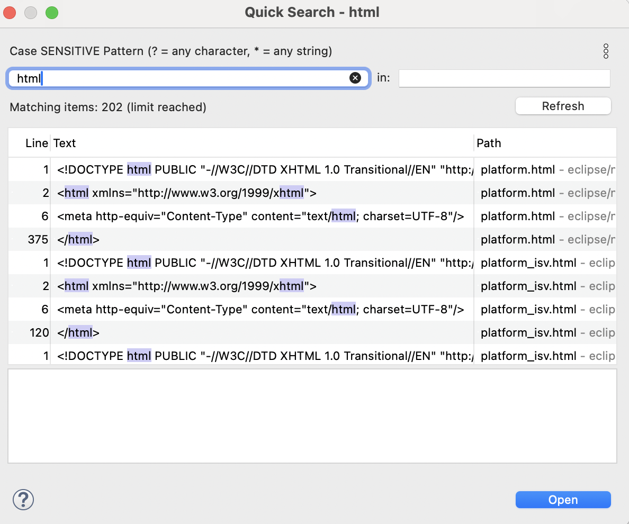Focus the 'in:' path filter field
The width and height of the screenshot is (629, 524).
[504, 78]
